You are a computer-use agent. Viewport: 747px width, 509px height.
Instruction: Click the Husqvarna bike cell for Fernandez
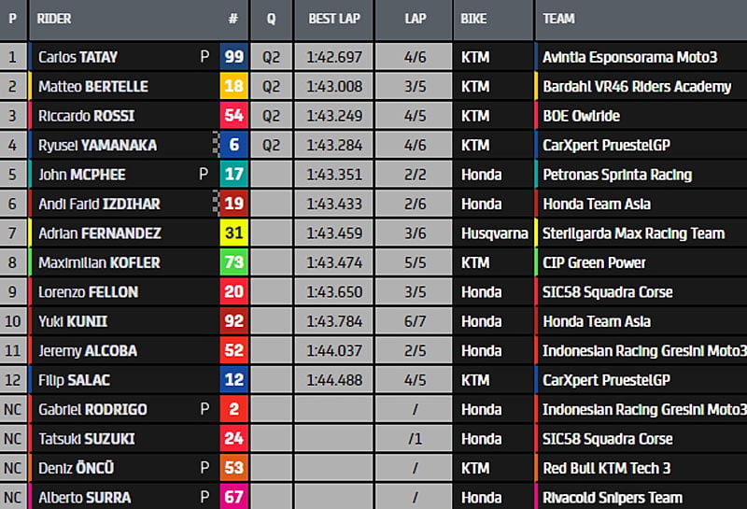tap(494, 233)
